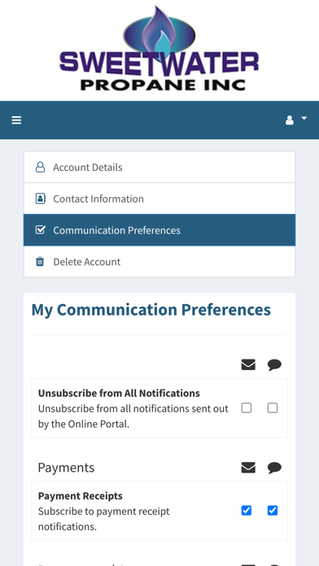Click the Sweetwater Propane logo

coord(159,49)
